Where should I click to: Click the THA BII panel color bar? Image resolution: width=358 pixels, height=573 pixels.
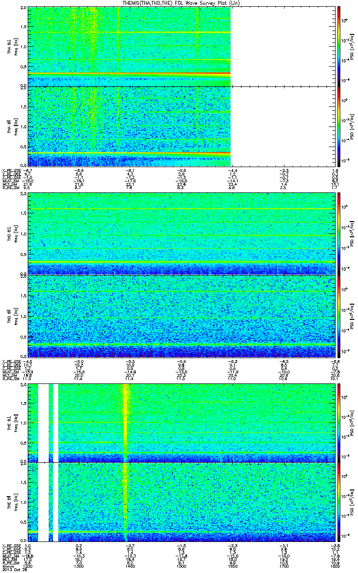tap(339, 127)
